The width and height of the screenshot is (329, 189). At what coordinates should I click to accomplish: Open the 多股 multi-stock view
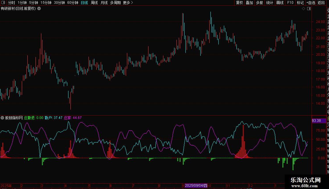(259, 3)
